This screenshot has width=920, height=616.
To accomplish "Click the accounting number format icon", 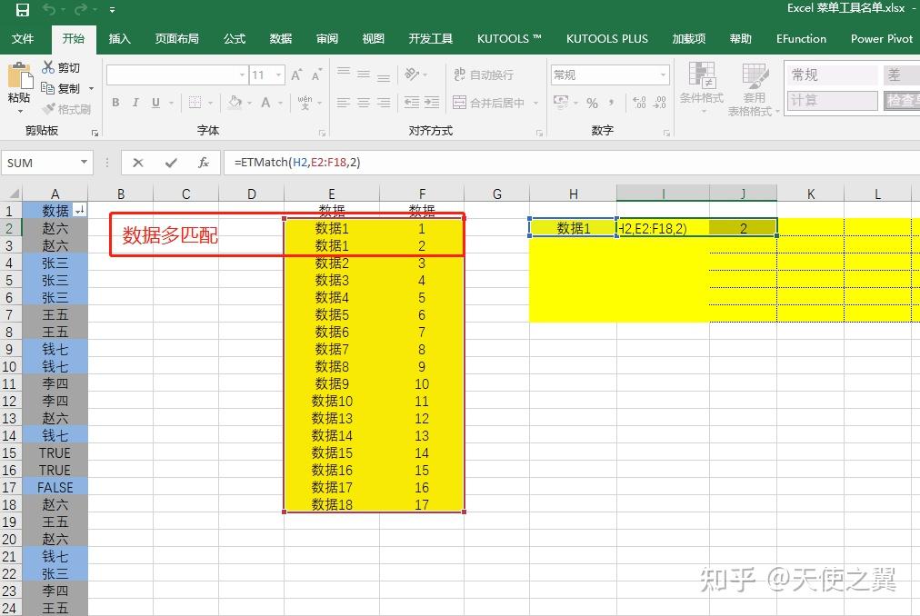I will point(561,103).
